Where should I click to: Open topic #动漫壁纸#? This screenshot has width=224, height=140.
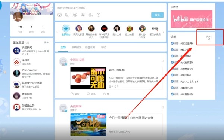pos(187,94)
